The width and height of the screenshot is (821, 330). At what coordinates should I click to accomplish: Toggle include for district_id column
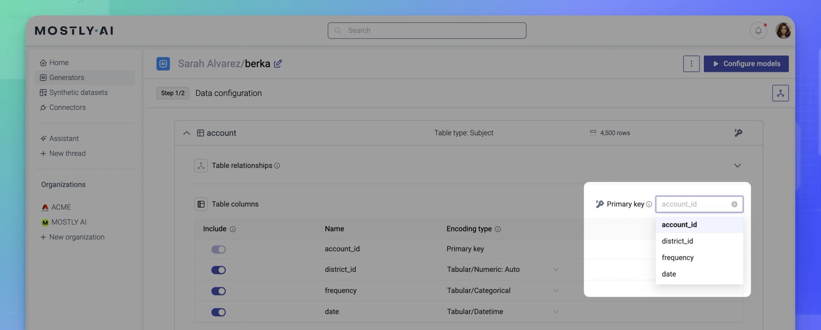point(219,270)
